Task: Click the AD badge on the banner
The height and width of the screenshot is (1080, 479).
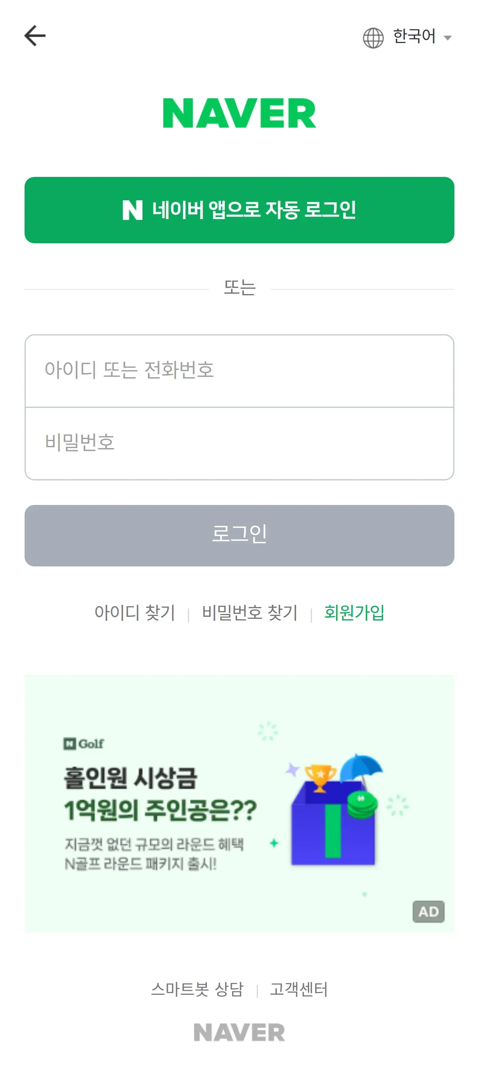Action: tap(428, 911)
